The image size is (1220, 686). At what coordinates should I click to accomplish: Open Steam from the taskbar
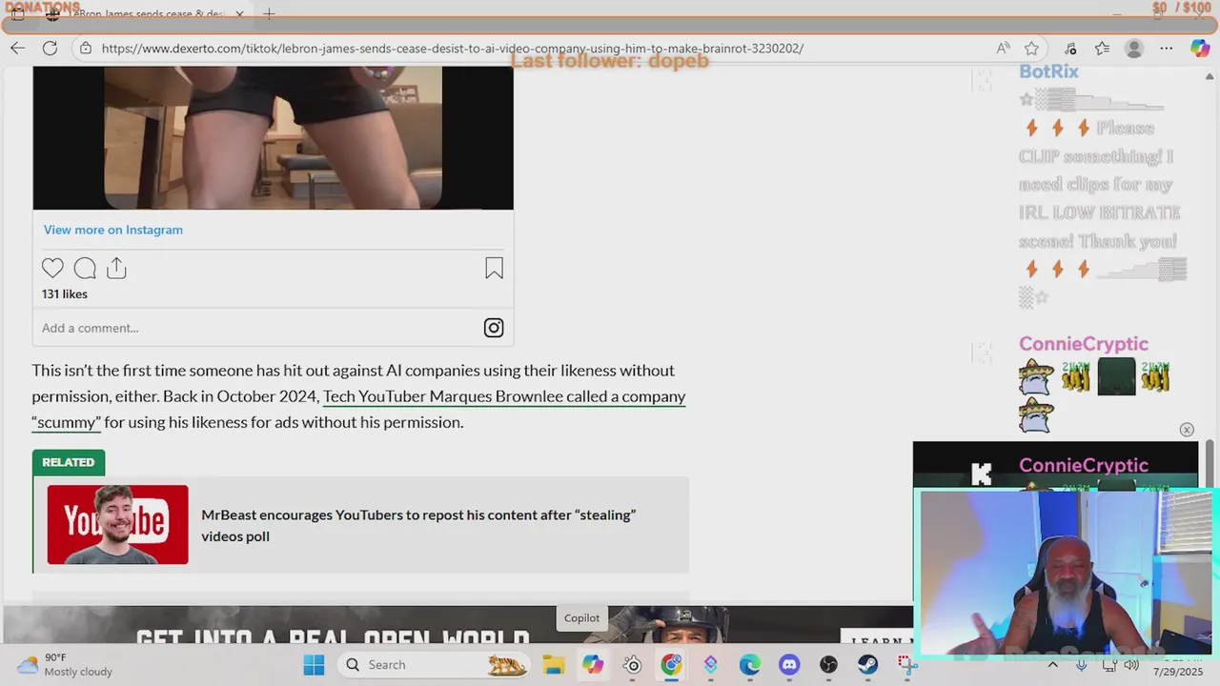pyautogui.click(x=867, y=665)
